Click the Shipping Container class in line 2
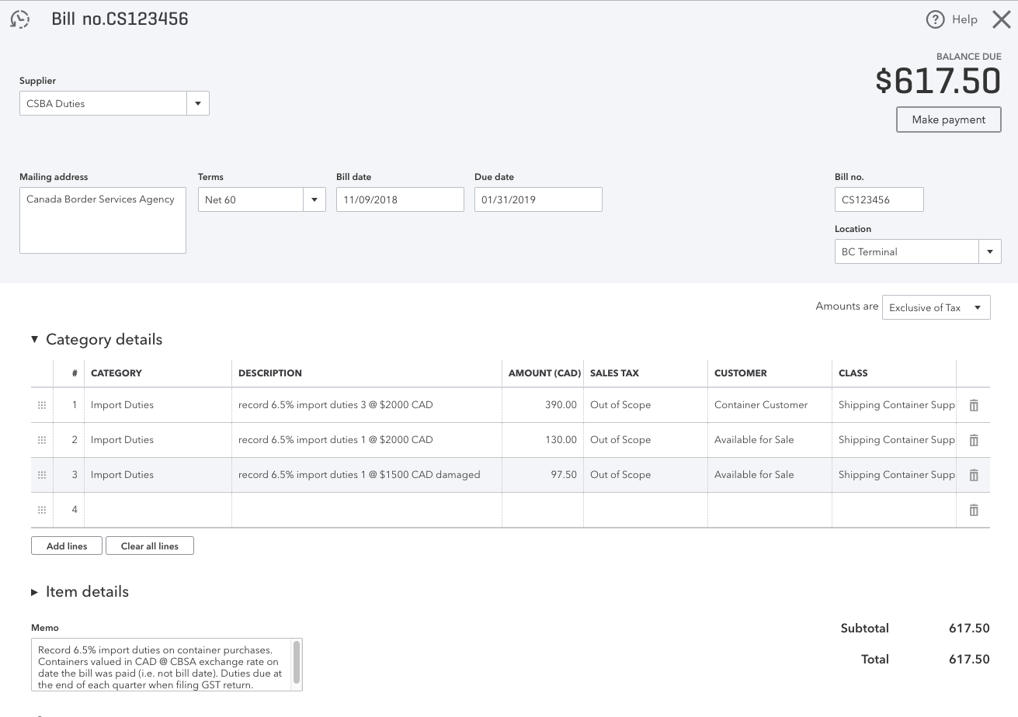The height and width of the screenshot is (717, 1018). pos(897,440)
